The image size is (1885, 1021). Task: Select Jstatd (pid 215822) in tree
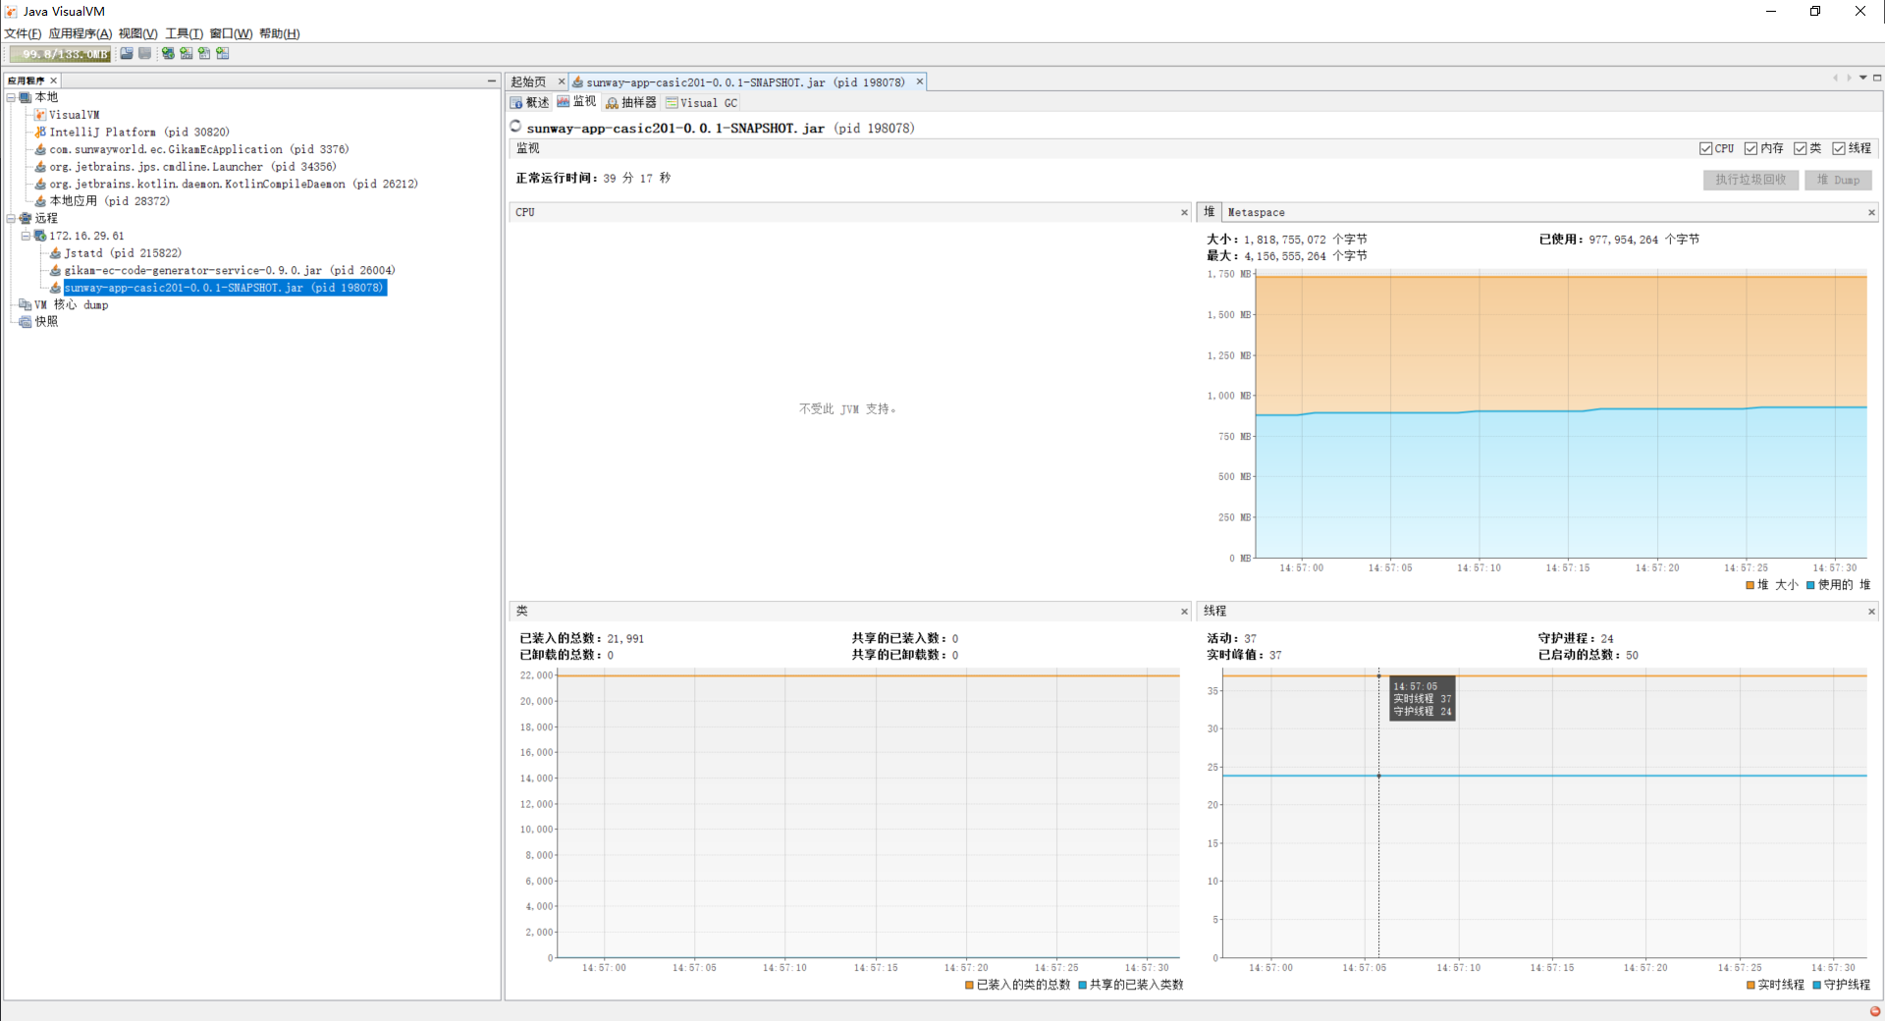(x=123, y=253)
